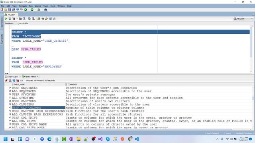Open the Tools menu
Image resolution: width=255 pixels, height=143 pixels.
point(53,6)
